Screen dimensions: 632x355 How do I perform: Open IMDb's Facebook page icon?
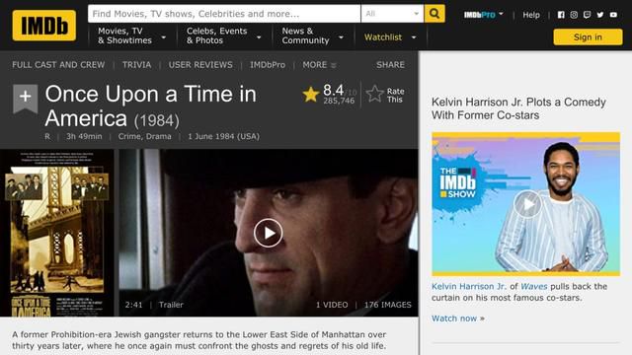[x=561, y=15]
